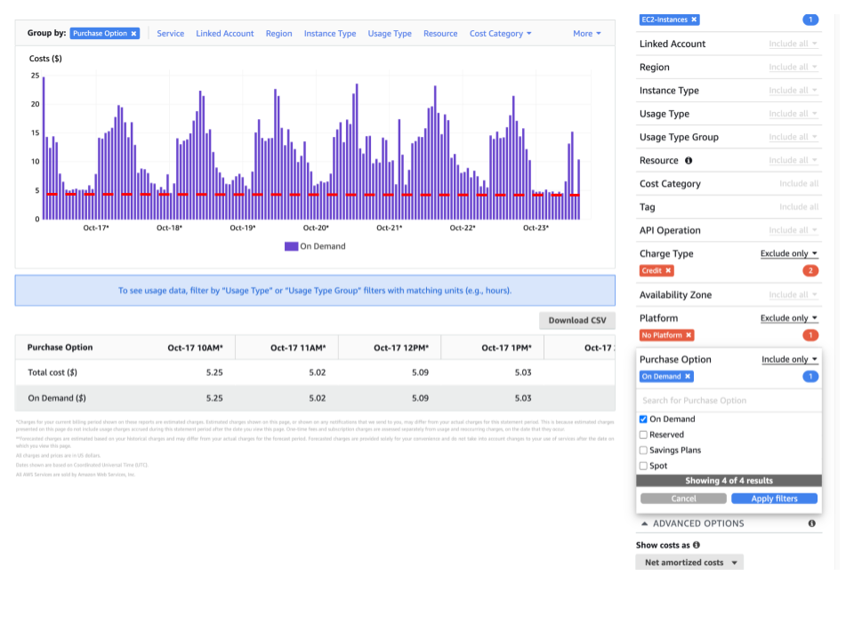Open Charge Type Exclude only dropdown
This screenshot has width=854, height=640.
tap(788, 254)
